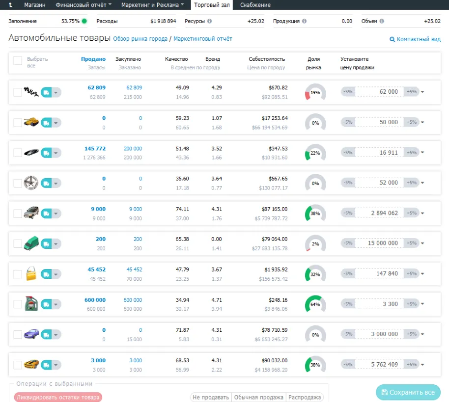
Task: Select the checkbox in the blue car row
Action: click(18, 334)
